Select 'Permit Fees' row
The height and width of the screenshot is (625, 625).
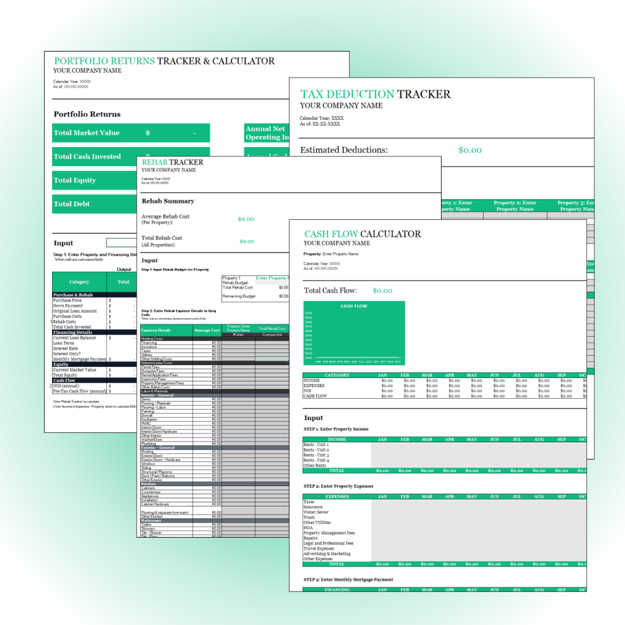(x=215, y=367)
